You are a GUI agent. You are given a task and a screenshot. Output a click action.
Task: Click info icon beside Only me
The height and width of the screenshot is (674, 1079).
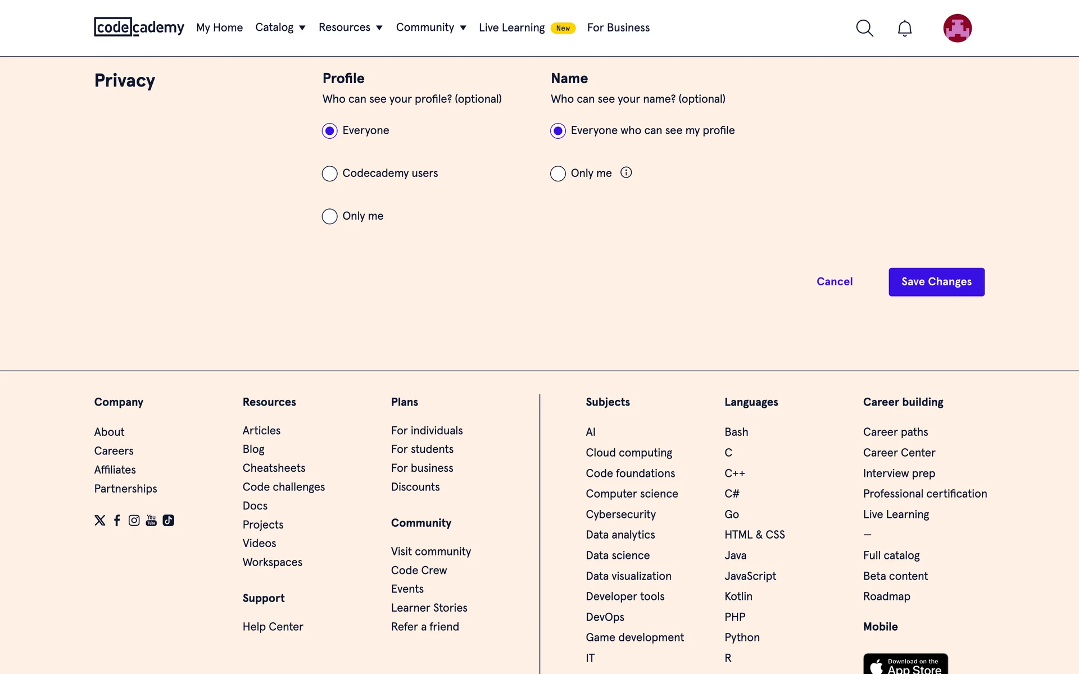[x=626, y=172]
